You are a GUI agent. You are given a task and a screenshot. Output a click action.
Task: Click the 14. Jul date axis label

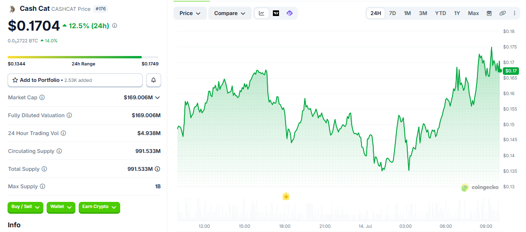[x=365, y=226]
